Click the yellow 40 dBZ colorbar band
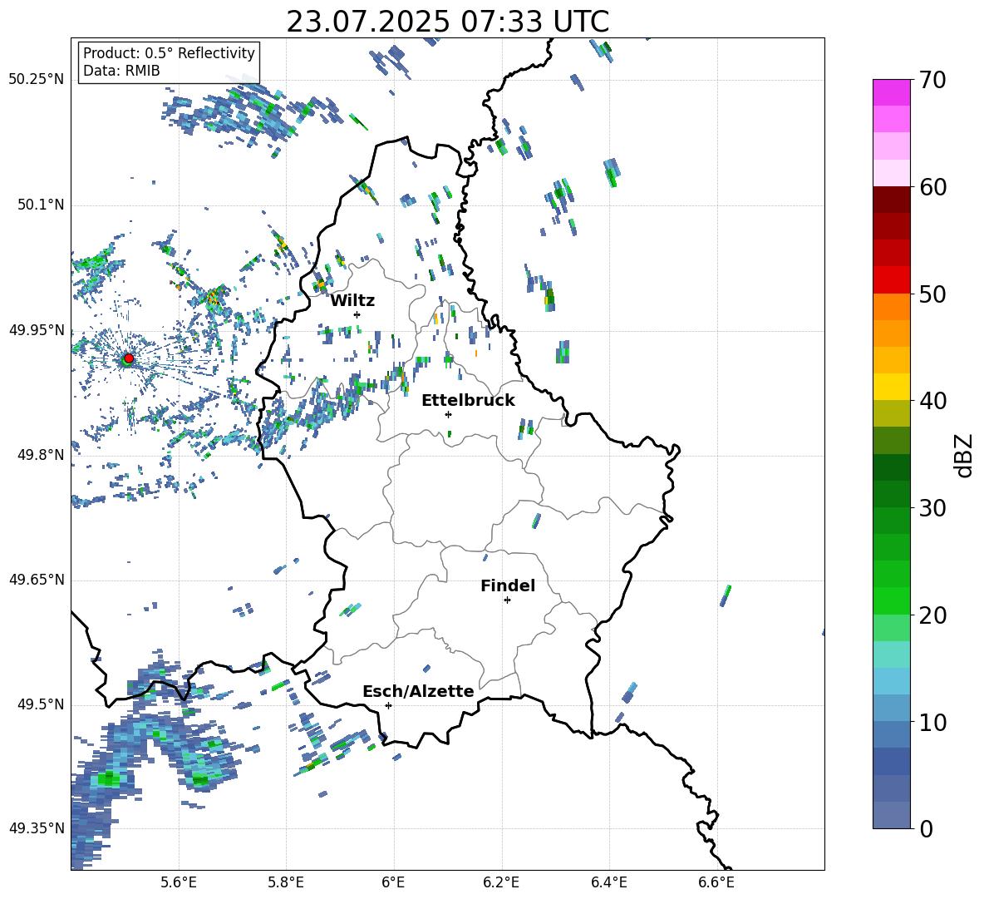 892,387
